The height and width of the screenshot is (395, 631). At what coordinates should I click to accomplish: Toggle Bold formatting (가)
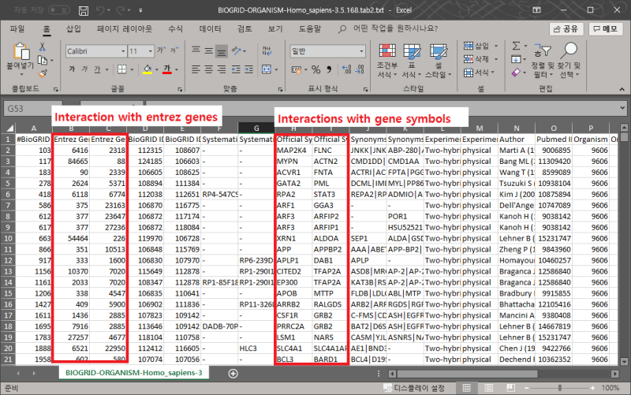click(x=72, y=69)
